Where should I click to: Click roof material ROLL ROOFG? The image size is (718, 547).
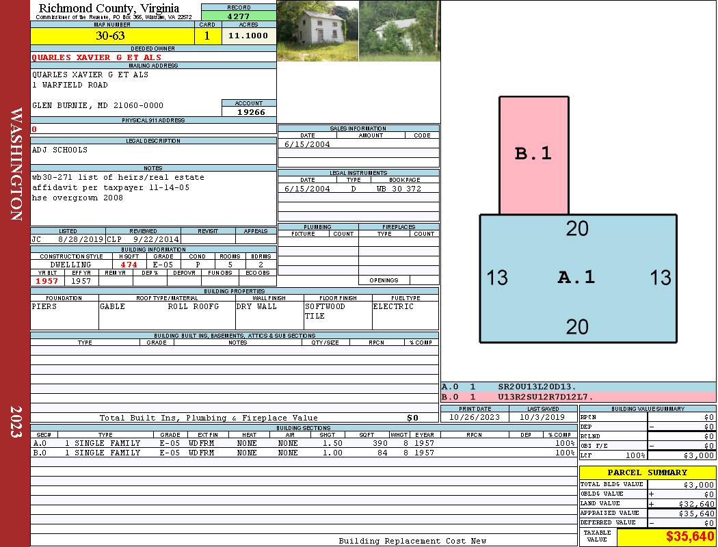point(194,307)
